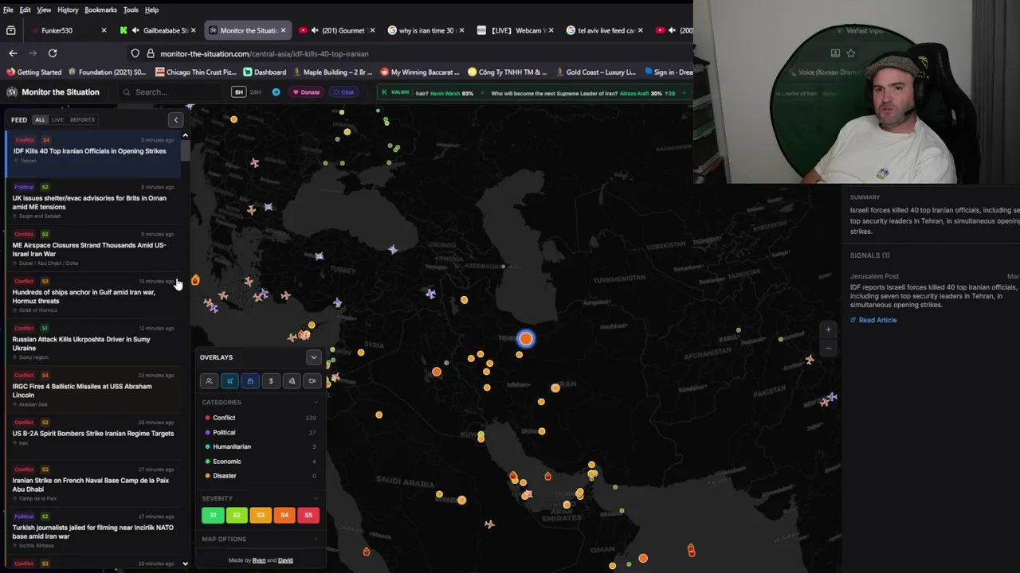The image size is (1020, 573).
Task: Open the UK issues shelter/evac advisories item
Action: [94, 202]
